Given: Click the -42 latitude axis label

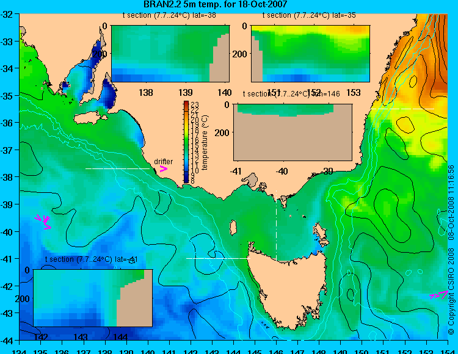Looking at the screenshot, I should (x=7, y=286).
